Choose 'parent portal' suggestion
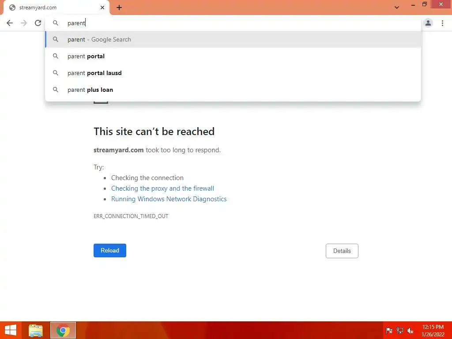The image size is (452, 339). [233, 56]
